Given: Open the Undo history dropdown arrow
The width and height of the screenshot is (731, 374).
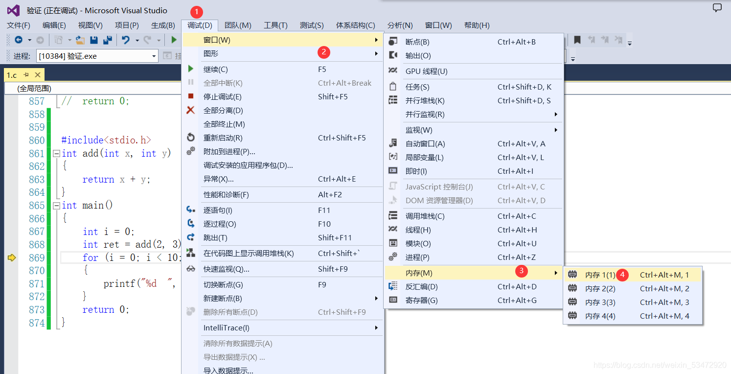Looking at the screenshot, I should (x=137, y=40).
